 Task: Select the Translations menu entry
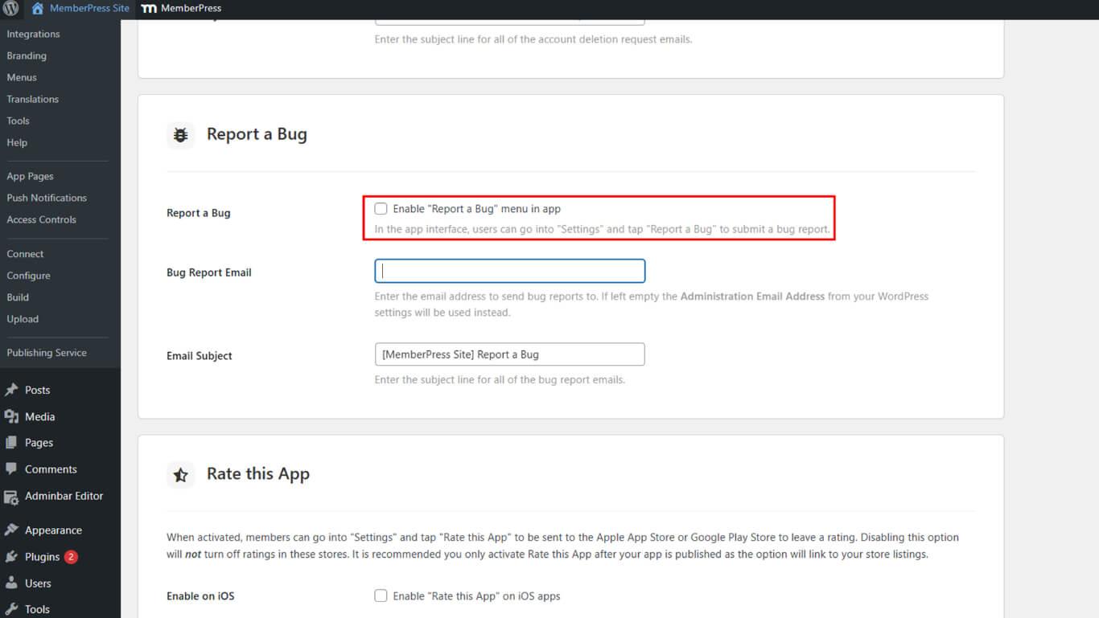click(32, 99)
